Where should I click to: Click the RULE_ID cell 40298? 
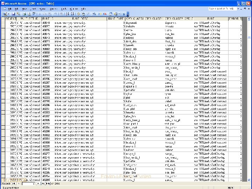click(x=48, y=131)
